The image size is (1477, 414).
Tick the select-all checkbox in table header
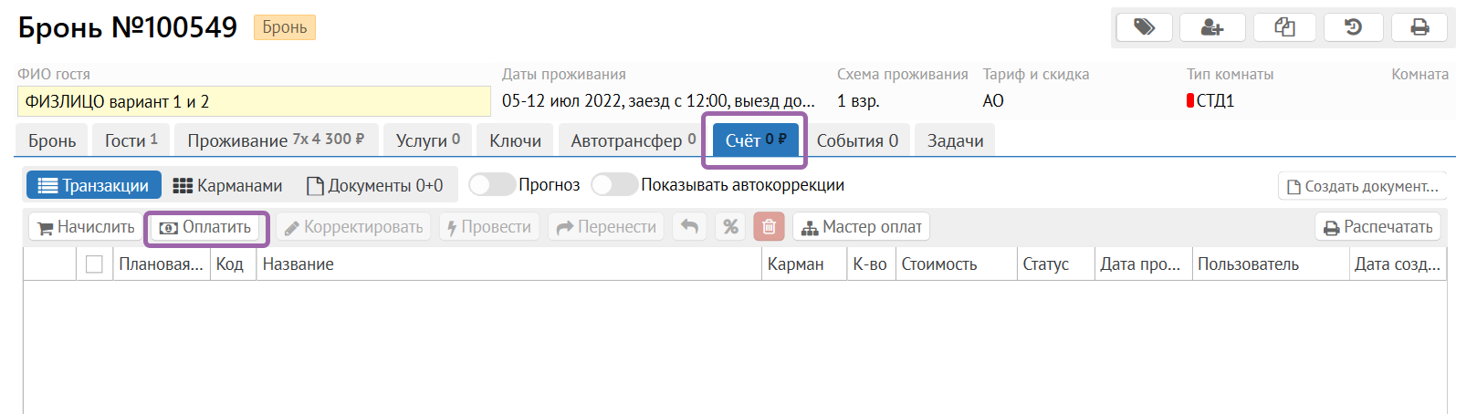94,264
